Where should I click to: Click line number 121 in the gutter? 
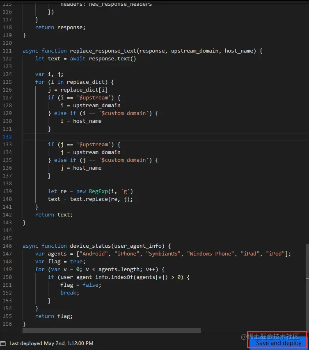coord(7,51)
